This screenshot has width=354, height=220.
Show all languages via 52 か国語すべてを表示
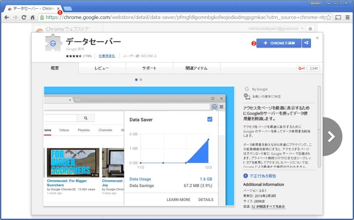(268, 207)
